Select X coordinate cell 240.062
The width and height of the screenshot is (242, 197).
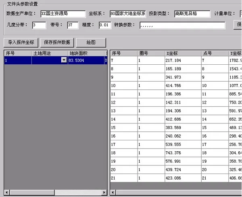[183, 136]
